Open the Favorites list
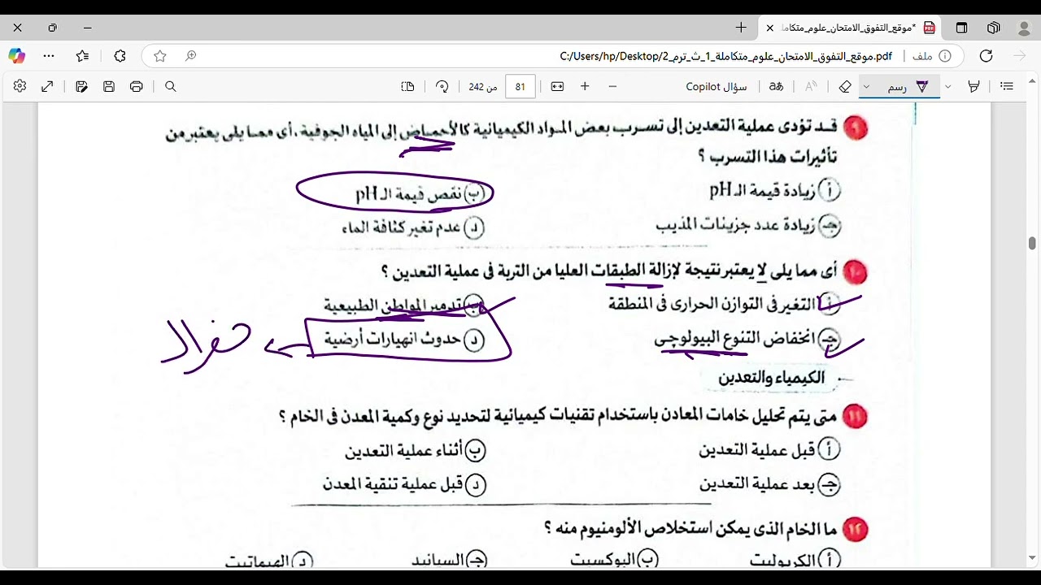 point(83,56)
